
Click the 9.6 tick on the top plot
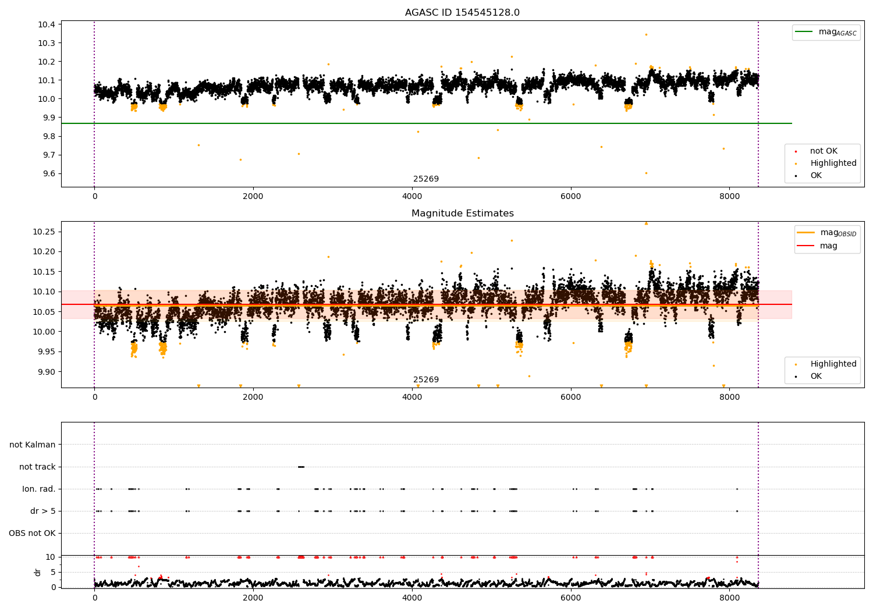[49, 173]
